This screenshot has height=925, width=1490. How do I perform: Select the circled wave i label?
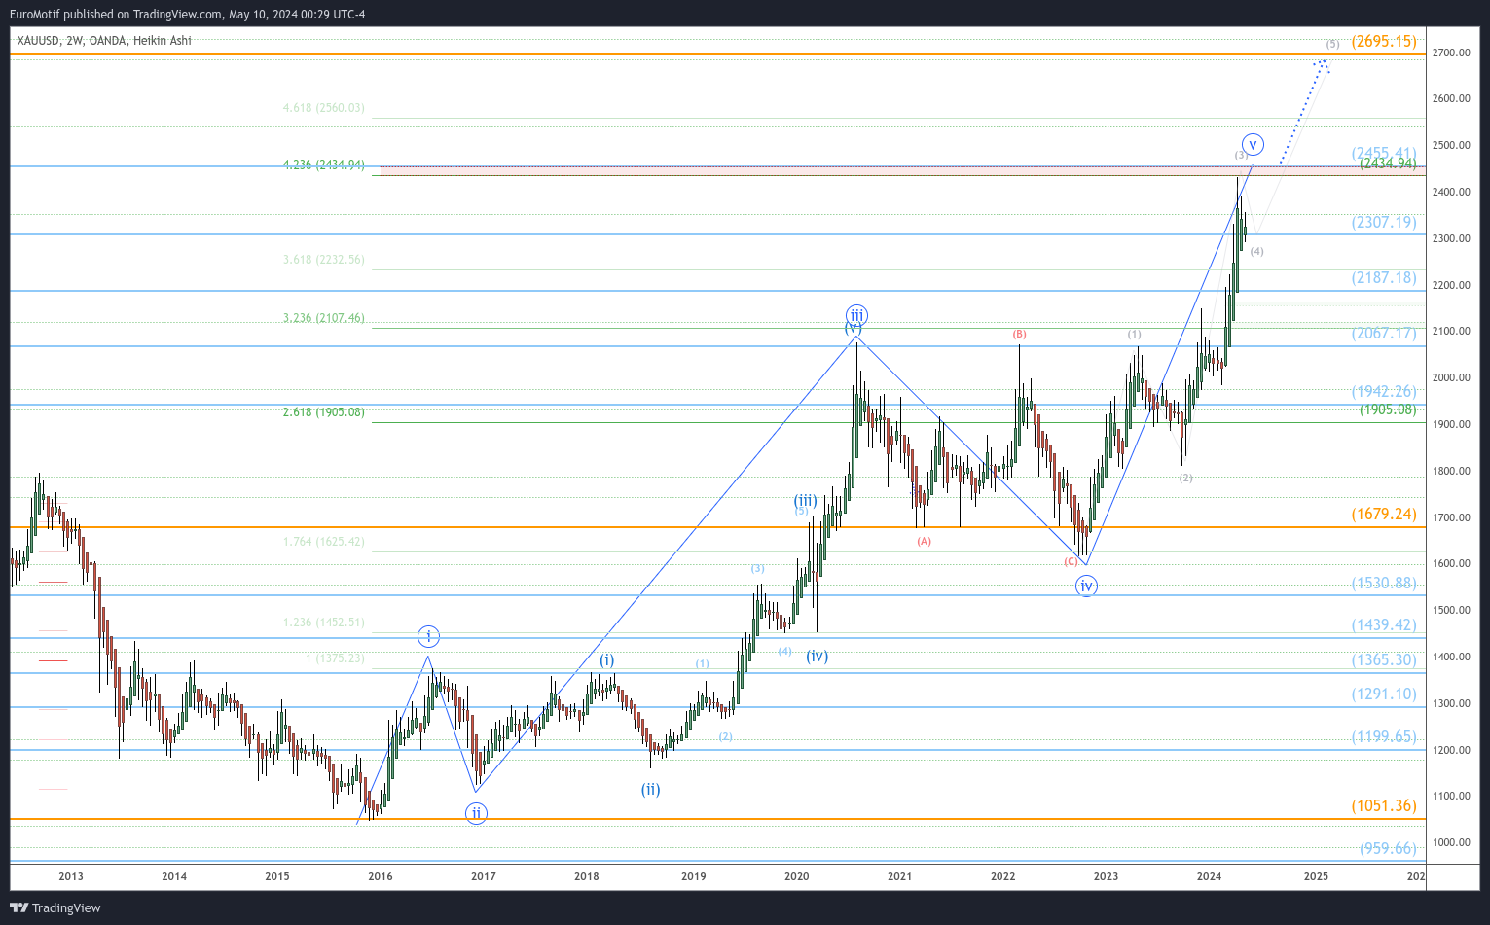tap(428, 637)
